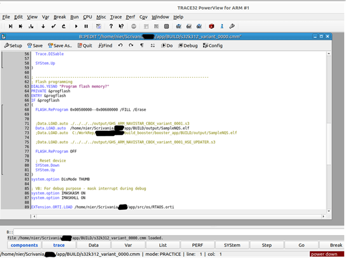
Task: Click Save As.. in editor toolbar
Action: coord(60,46)
